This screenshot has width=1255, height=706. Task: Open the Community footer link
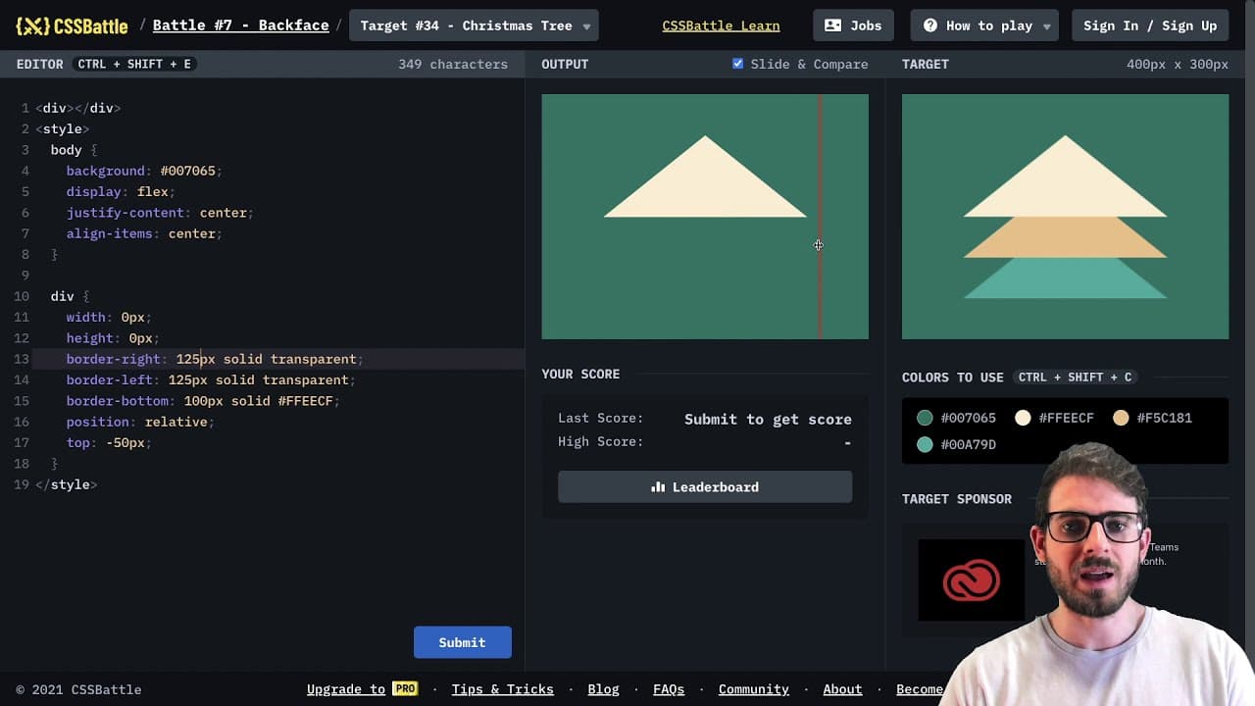pyautogui.click(x=753, y=689)
